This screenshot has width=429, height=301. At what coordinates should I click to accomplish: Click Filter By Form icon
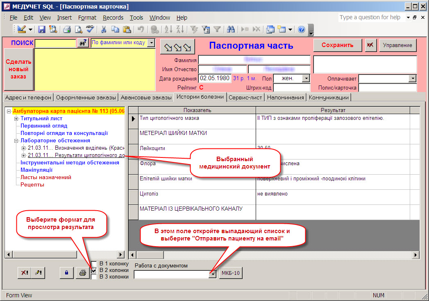(x=205, y=29)
